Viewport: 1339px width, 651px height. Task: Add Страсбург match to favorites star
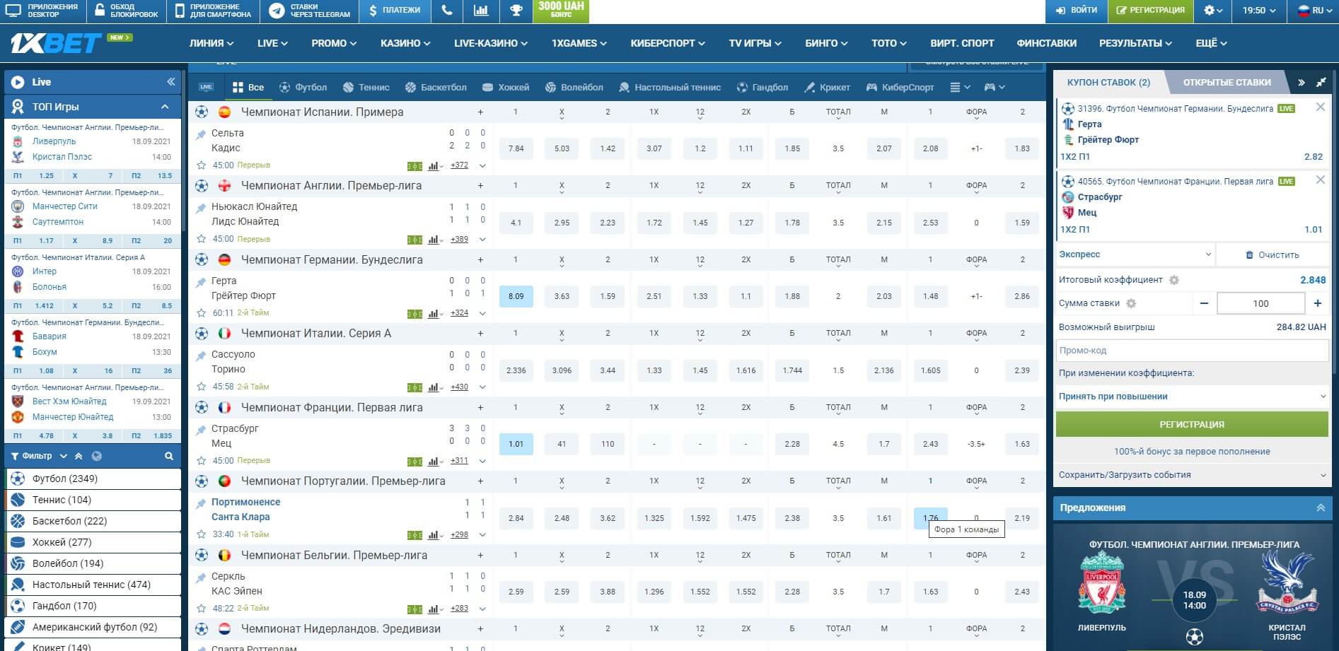point(201,461)
